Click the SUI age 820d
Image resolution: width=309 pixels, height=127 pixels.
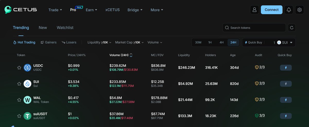[234, 84]
